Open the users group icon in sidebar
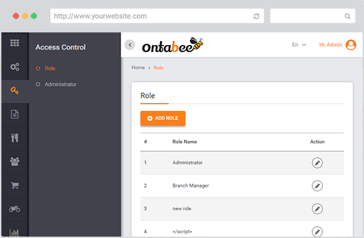The width and height of the screenshot is (364, 238). [15, 161]
